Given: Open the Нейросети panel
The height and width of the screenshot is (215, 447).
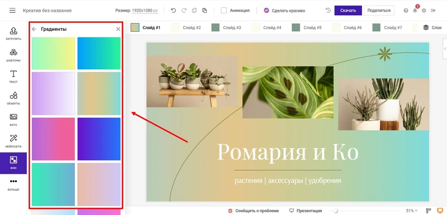Looking at the screenshot, I should pos(13,141).
